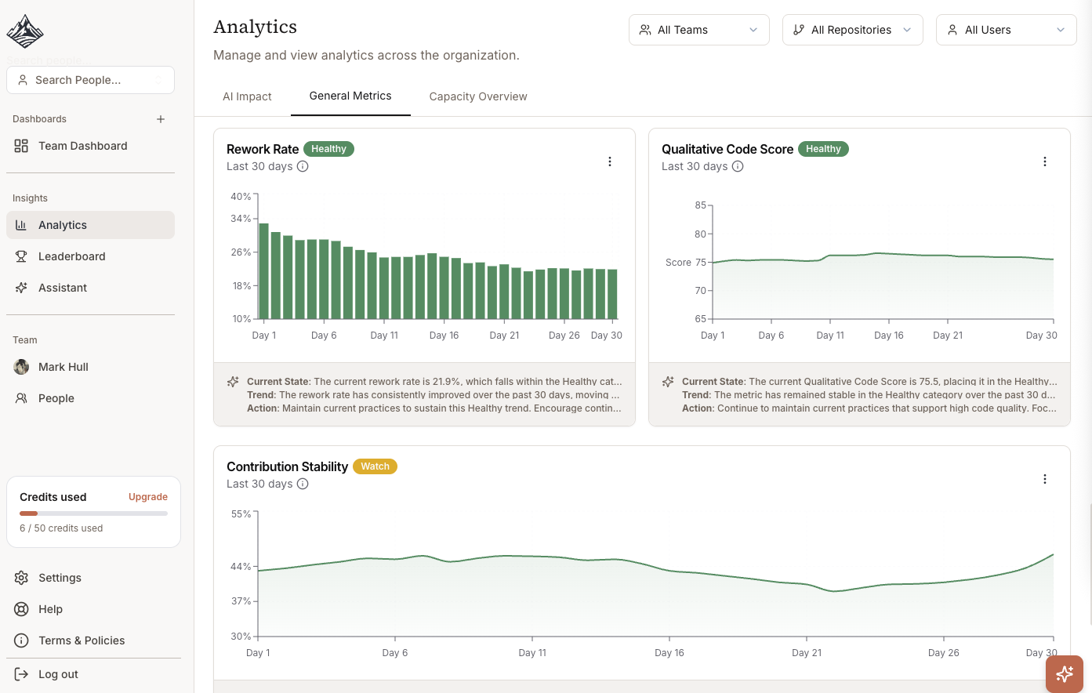Click Mark Hull's avatar photo
Viewport: 1092px width, 693px height.
(x=21, y=367)
